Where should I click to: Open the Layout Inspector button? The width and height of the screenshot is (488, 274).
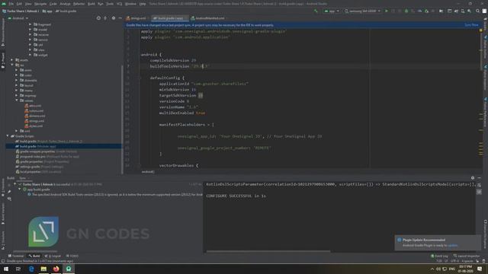click(467, 256)
